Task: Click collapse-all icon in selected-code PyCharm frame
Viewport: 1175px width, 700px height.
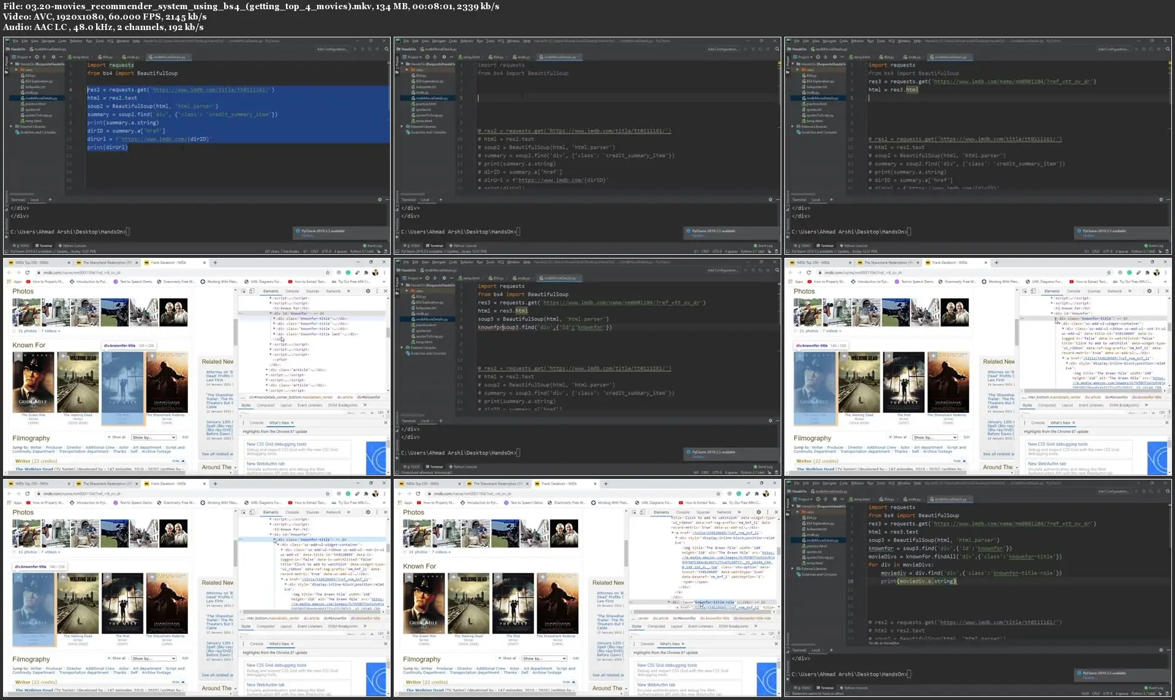Action: [x=44, y=57]
